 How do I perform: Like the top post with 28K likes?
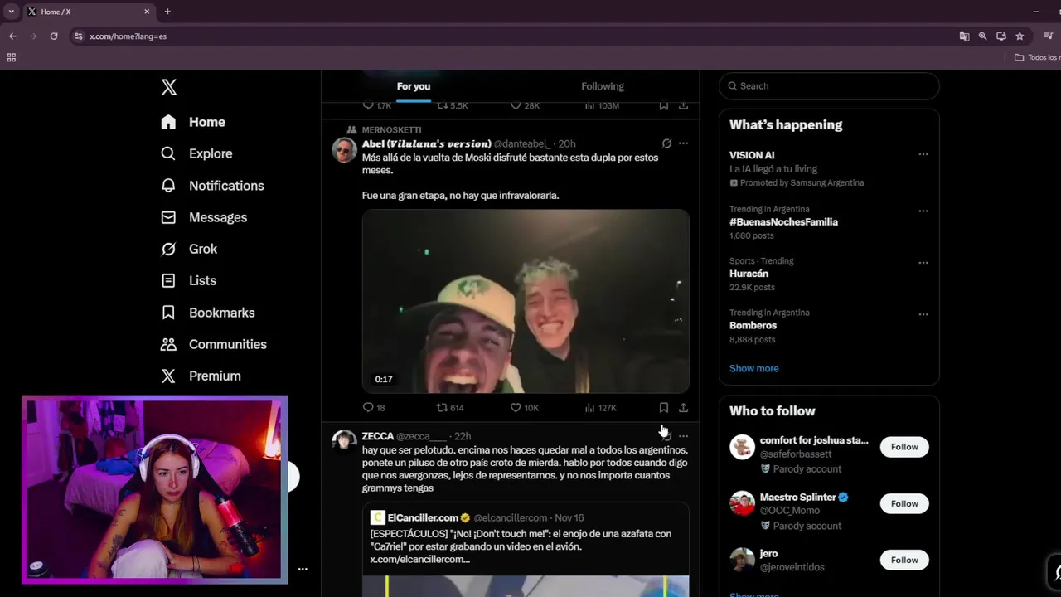click(525, 106)
